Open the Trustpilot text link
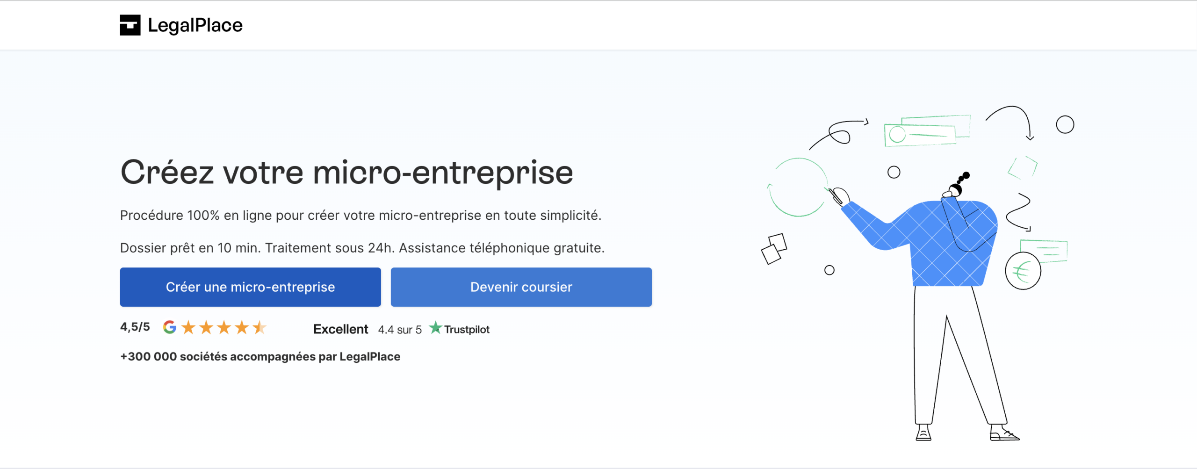Viewport: 1197px width, 469px height. click(x=467, y=330)
